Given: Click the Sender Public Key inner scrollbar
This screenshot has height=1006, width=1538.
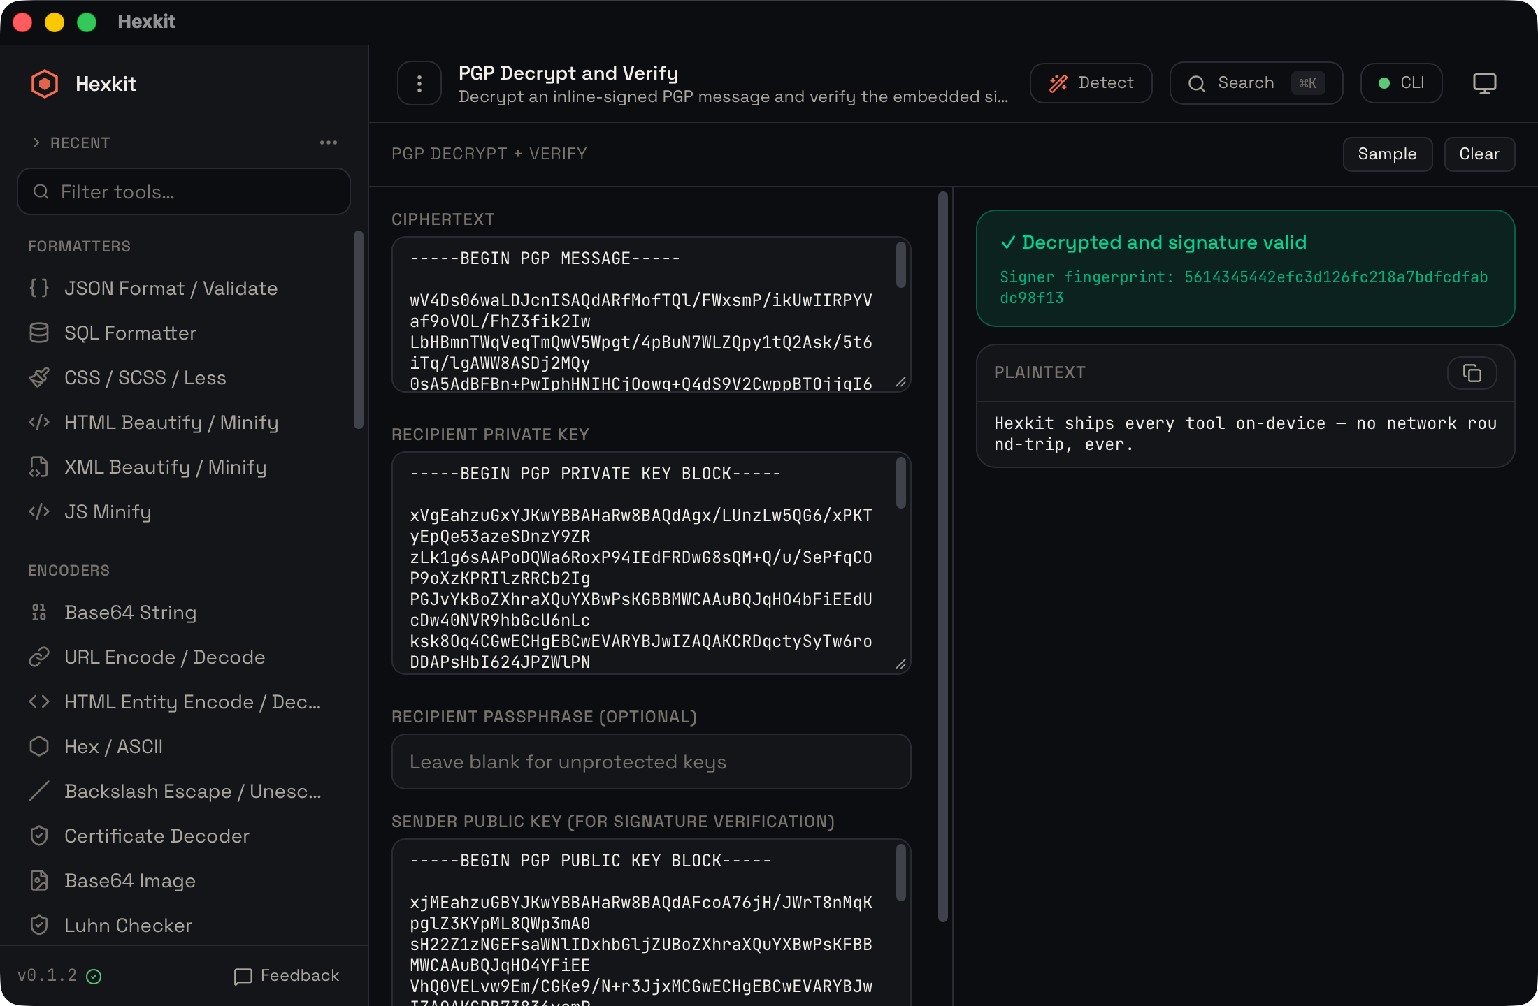Looking at the screenshot, I should [900, 872].
